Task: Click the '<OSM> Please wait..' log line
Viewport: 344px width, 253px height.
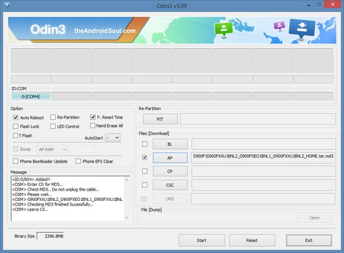Action: click(32, 195)
